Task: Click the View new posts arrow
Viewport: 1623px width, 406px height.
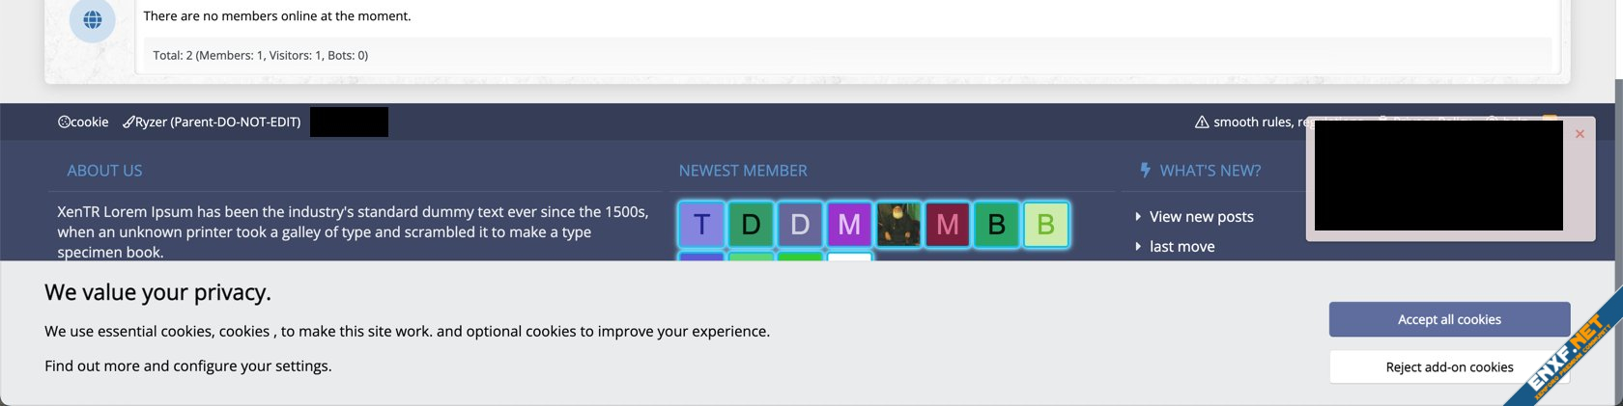Action: coord(1138,217)
